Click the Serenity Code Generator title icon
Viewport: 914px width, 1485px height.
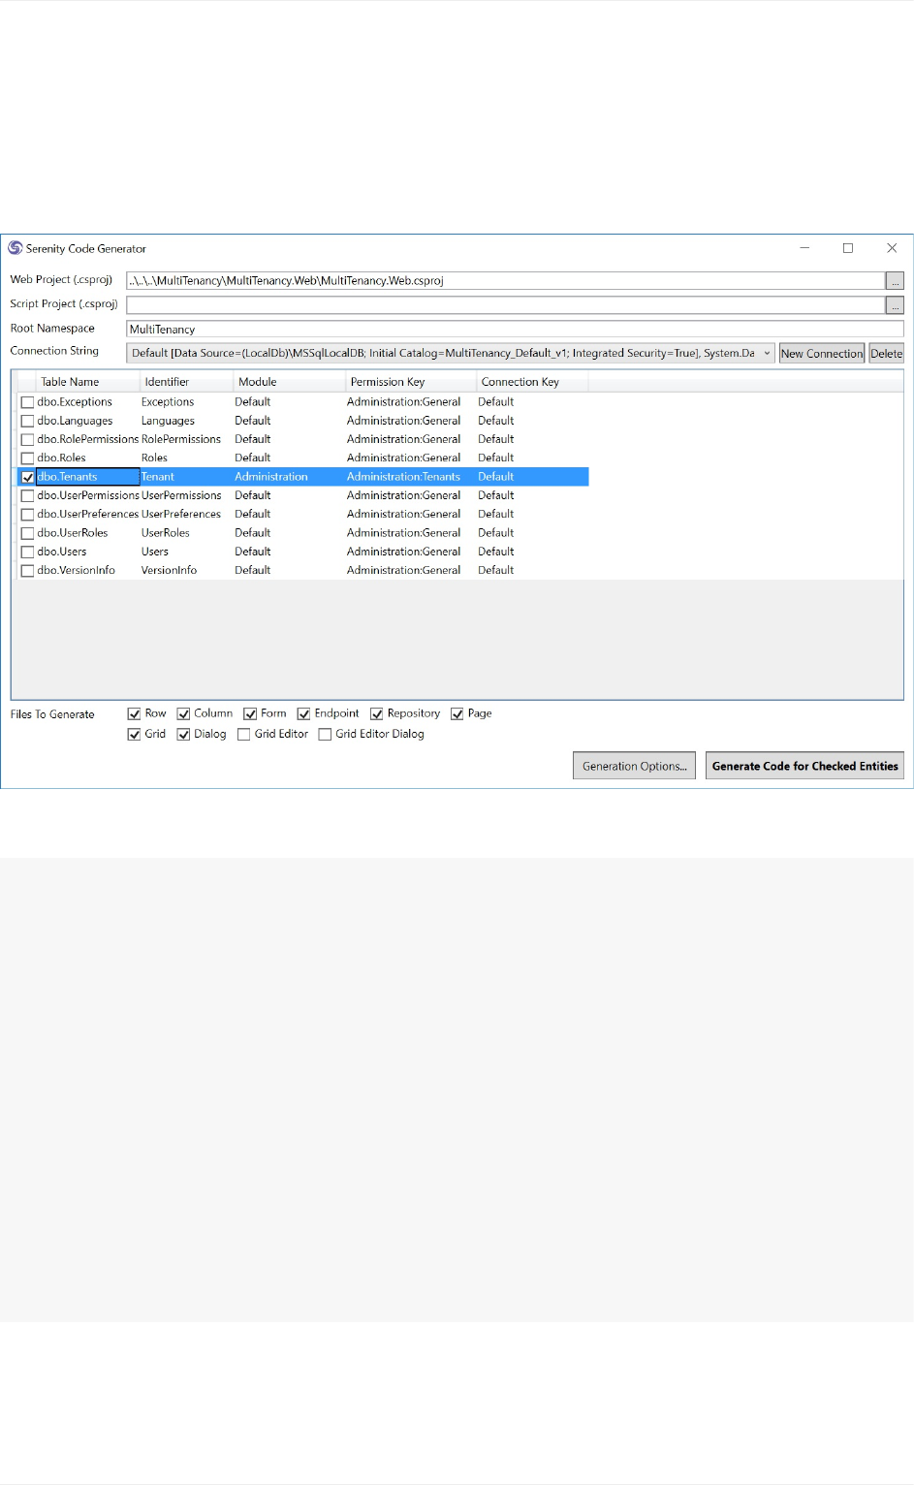tap(15, 248)
